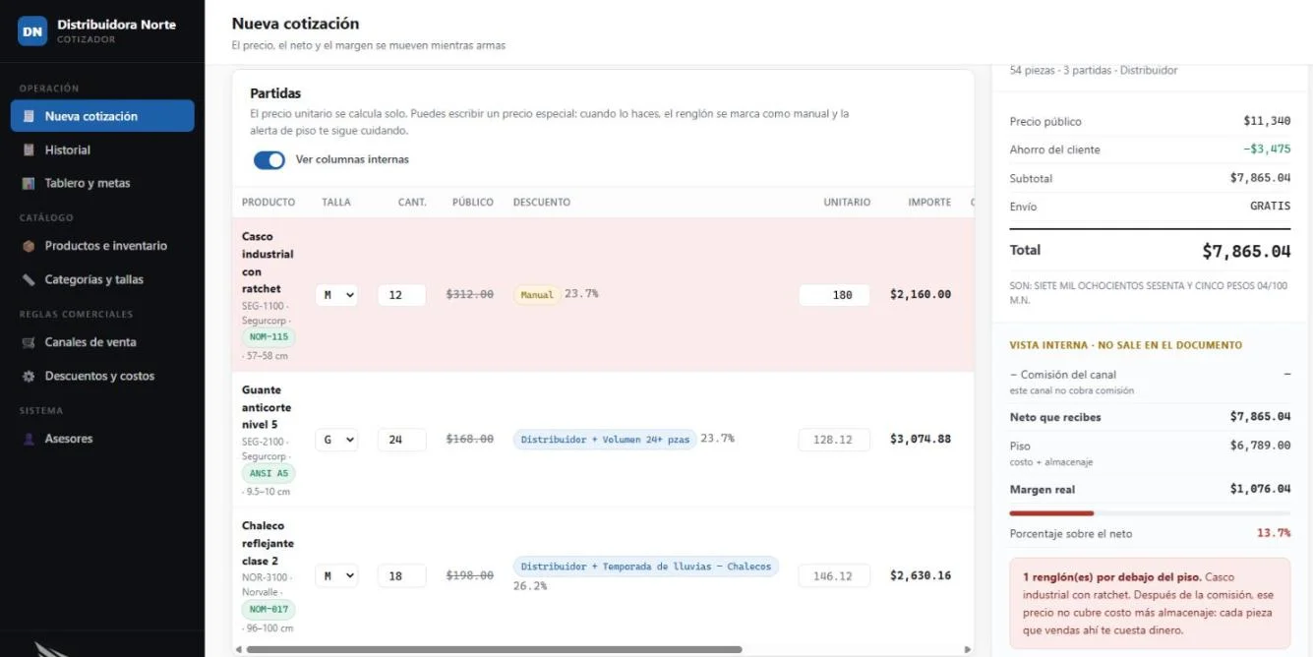The image size is (1313, 657).
Task: Click scrollbar right arrow
Action: 967,649
